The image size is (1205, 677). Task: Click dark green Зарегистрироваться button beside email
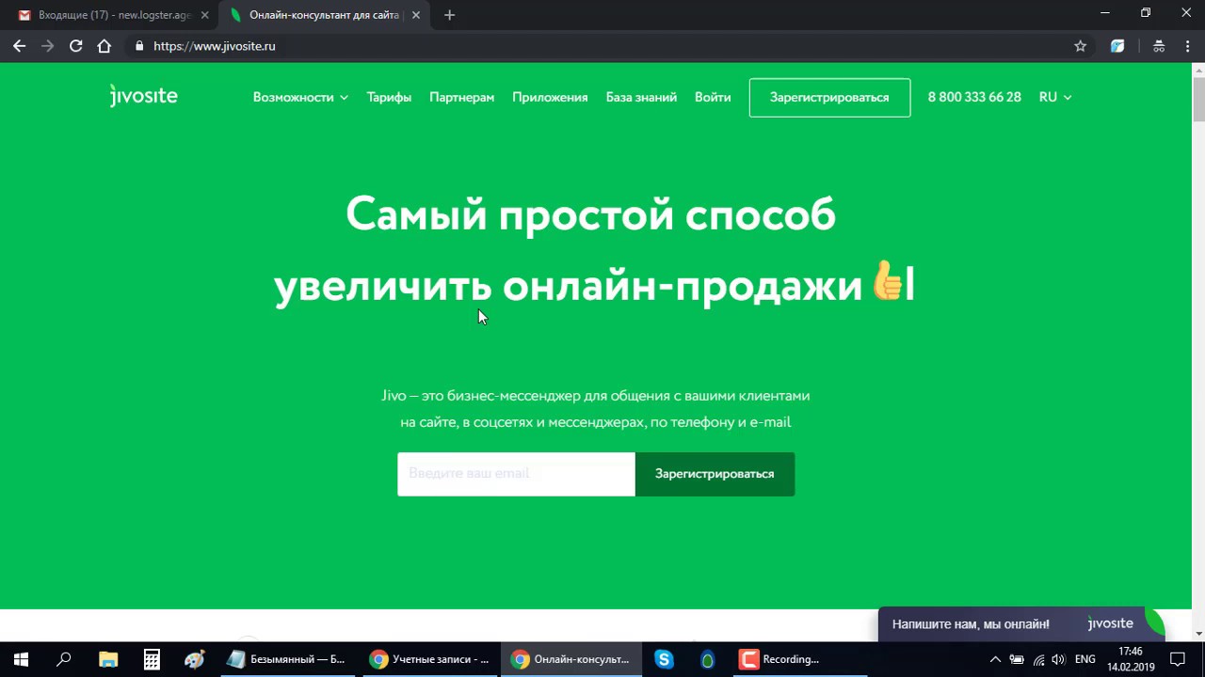(x=715, y=474)
